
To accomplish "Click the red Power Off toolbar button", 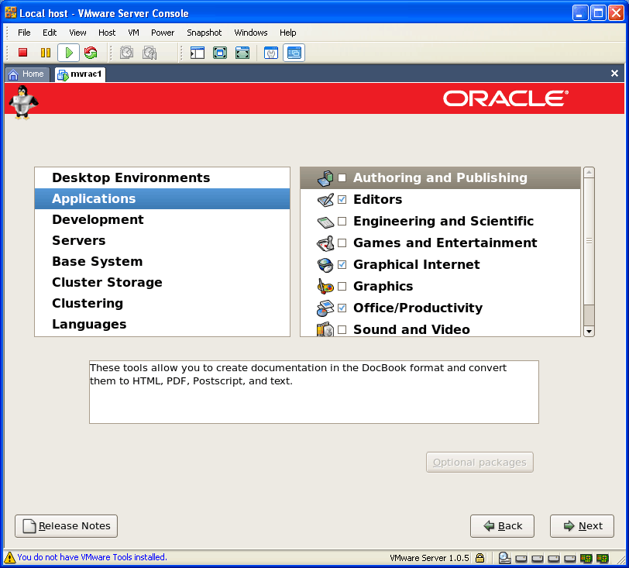I will pos(23,53).
